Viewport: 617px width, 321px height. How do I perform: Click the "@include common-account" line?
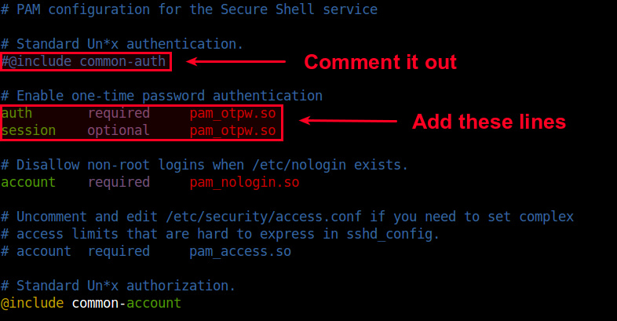pyautogui.click(x=91, y=303)
